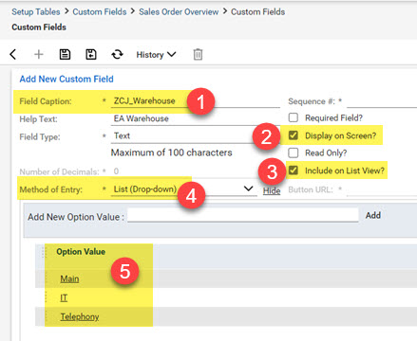Tick the Required Field? checkbox
417x341 pixels.
point(294,117)
